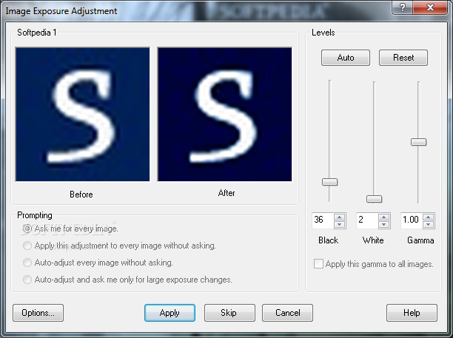
Task: Click the Black level slider handle
Action: pos(329,182)
